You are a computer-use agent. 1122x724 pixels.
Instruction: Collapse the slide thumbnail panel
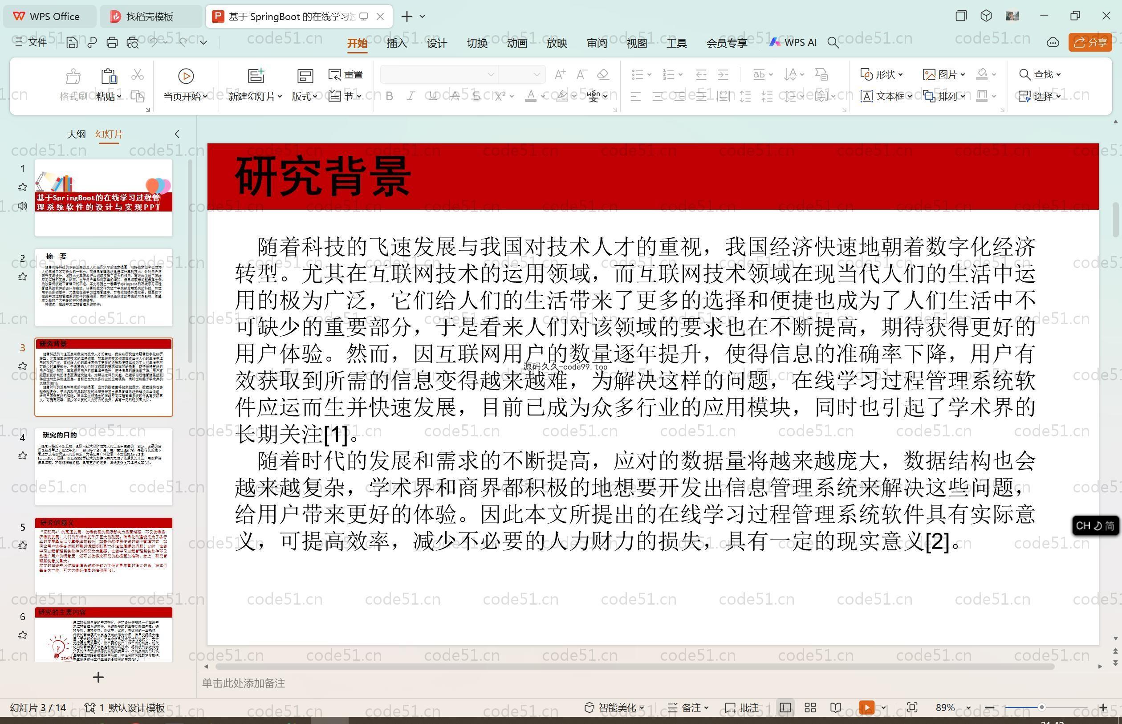pos(177,134)
